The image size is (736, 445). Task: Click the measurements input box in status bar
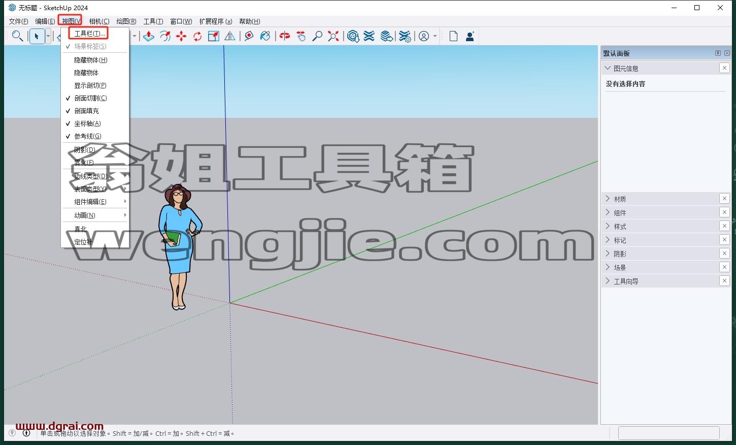pyautogui.click(x=668, y=433)
